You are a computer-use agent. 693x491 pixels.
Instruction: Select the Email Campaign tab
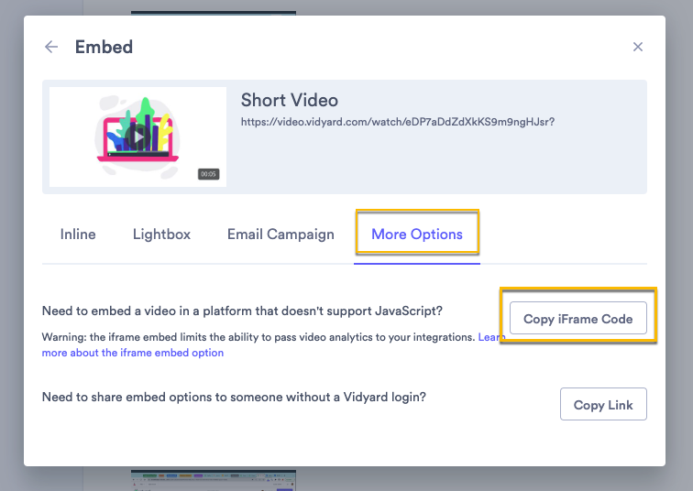280,234
